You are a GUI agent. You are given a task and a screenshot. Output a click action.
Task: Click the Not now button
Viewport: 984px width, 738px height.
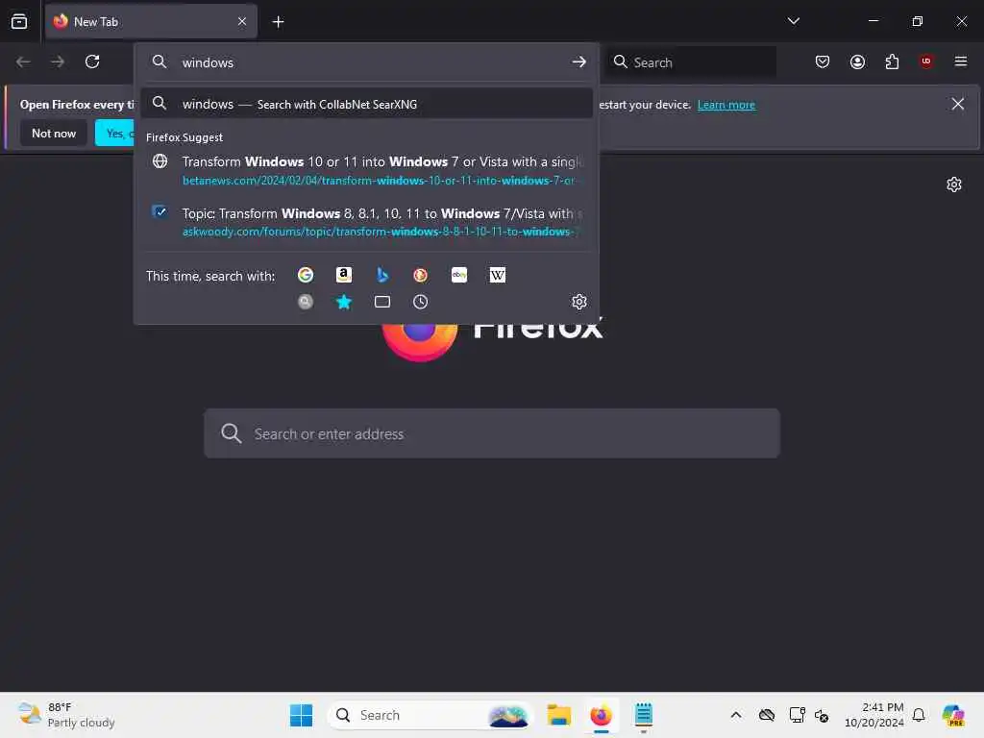click(x=54, y=133)
